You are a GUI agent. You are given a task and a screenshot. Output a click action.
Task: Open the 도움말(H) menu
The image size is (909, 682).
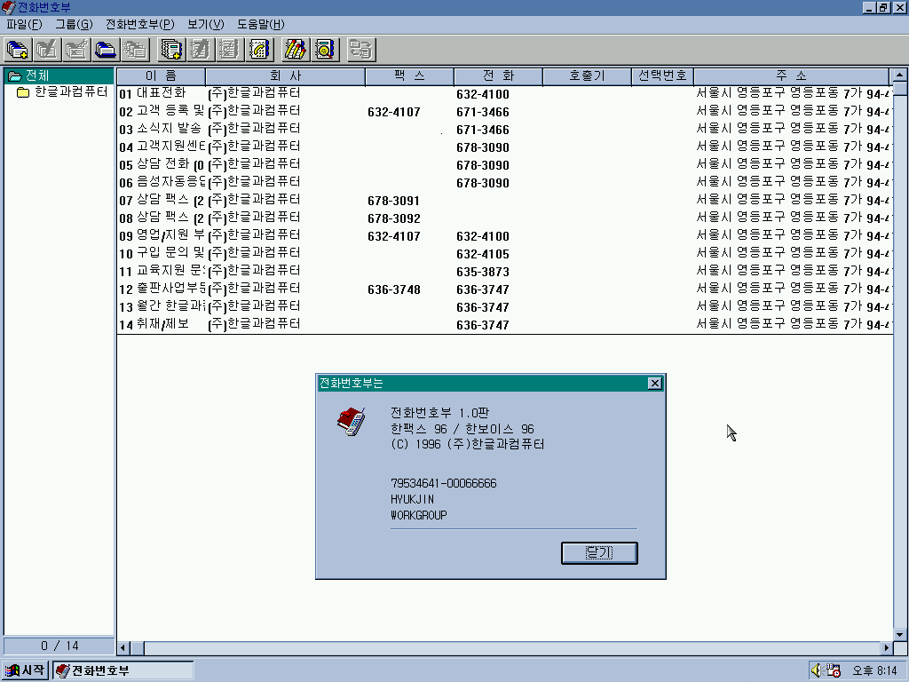coord(260,24)
